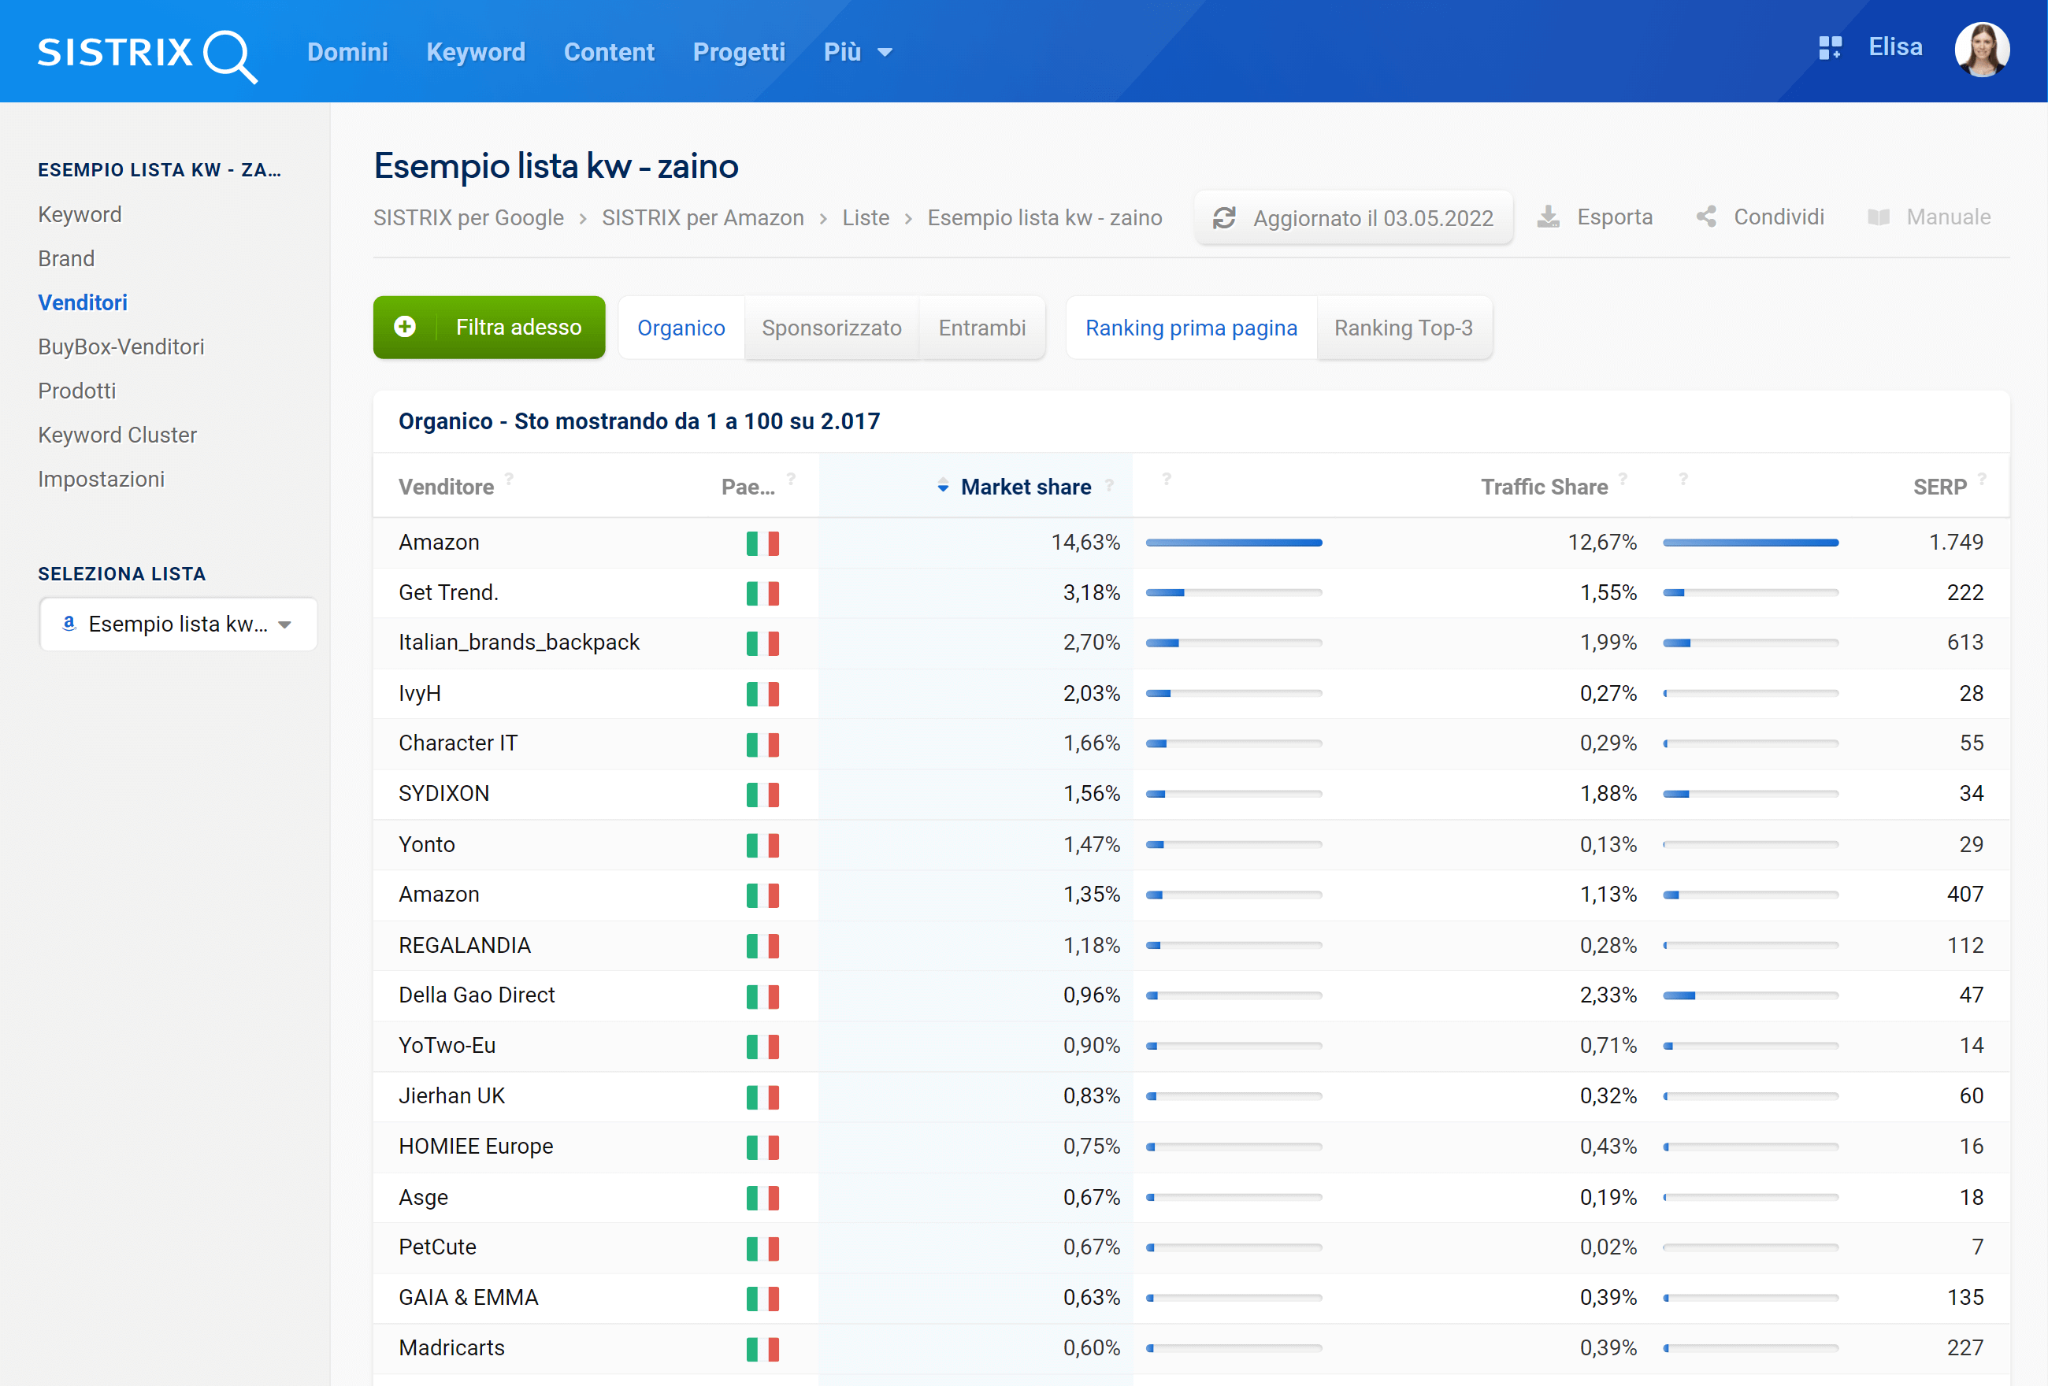Click the Venditore column header
The width and height of the screenshot is (2048, 1386).
[446, 487]
